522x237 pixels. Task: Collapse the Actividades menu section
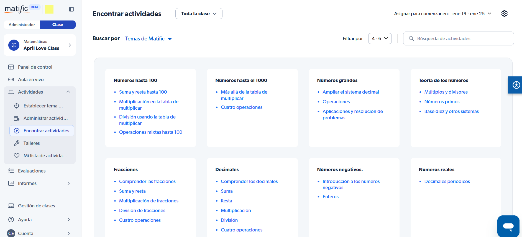(68, 92)
